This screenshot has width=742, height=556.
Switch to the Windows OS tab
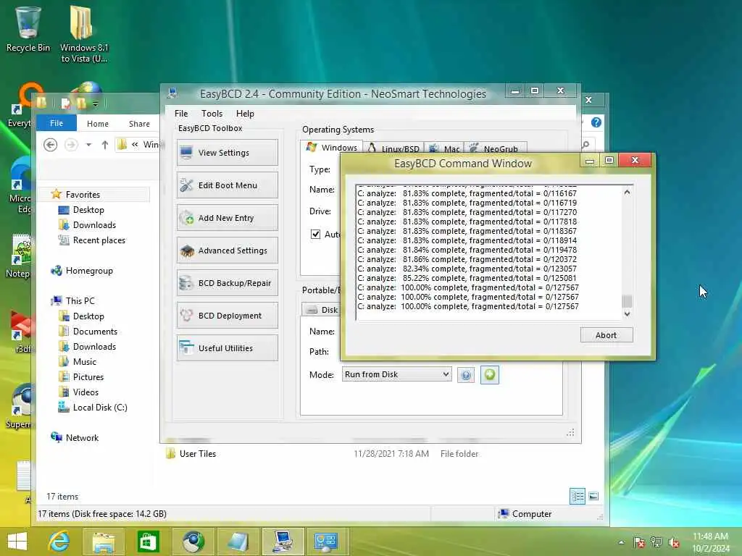[x=332, y=148]
